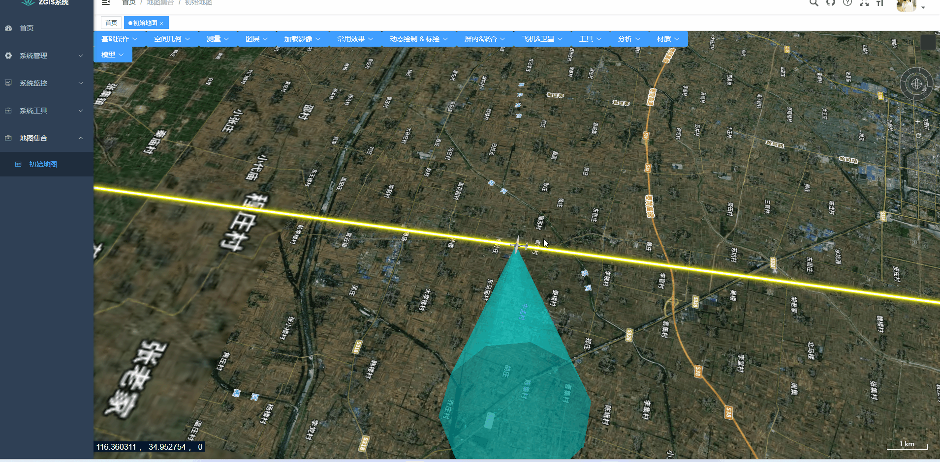Click the compass reset-view center icon
This screenshot has height=462, width=940.
(916, 84)
